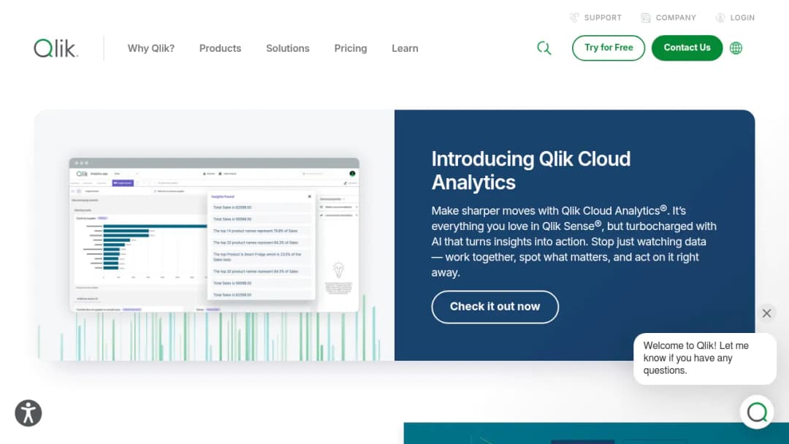Click the Qlik Cloud Analytics dashboard screenshot
Screen dimensions: 789x444
(214, 235)
